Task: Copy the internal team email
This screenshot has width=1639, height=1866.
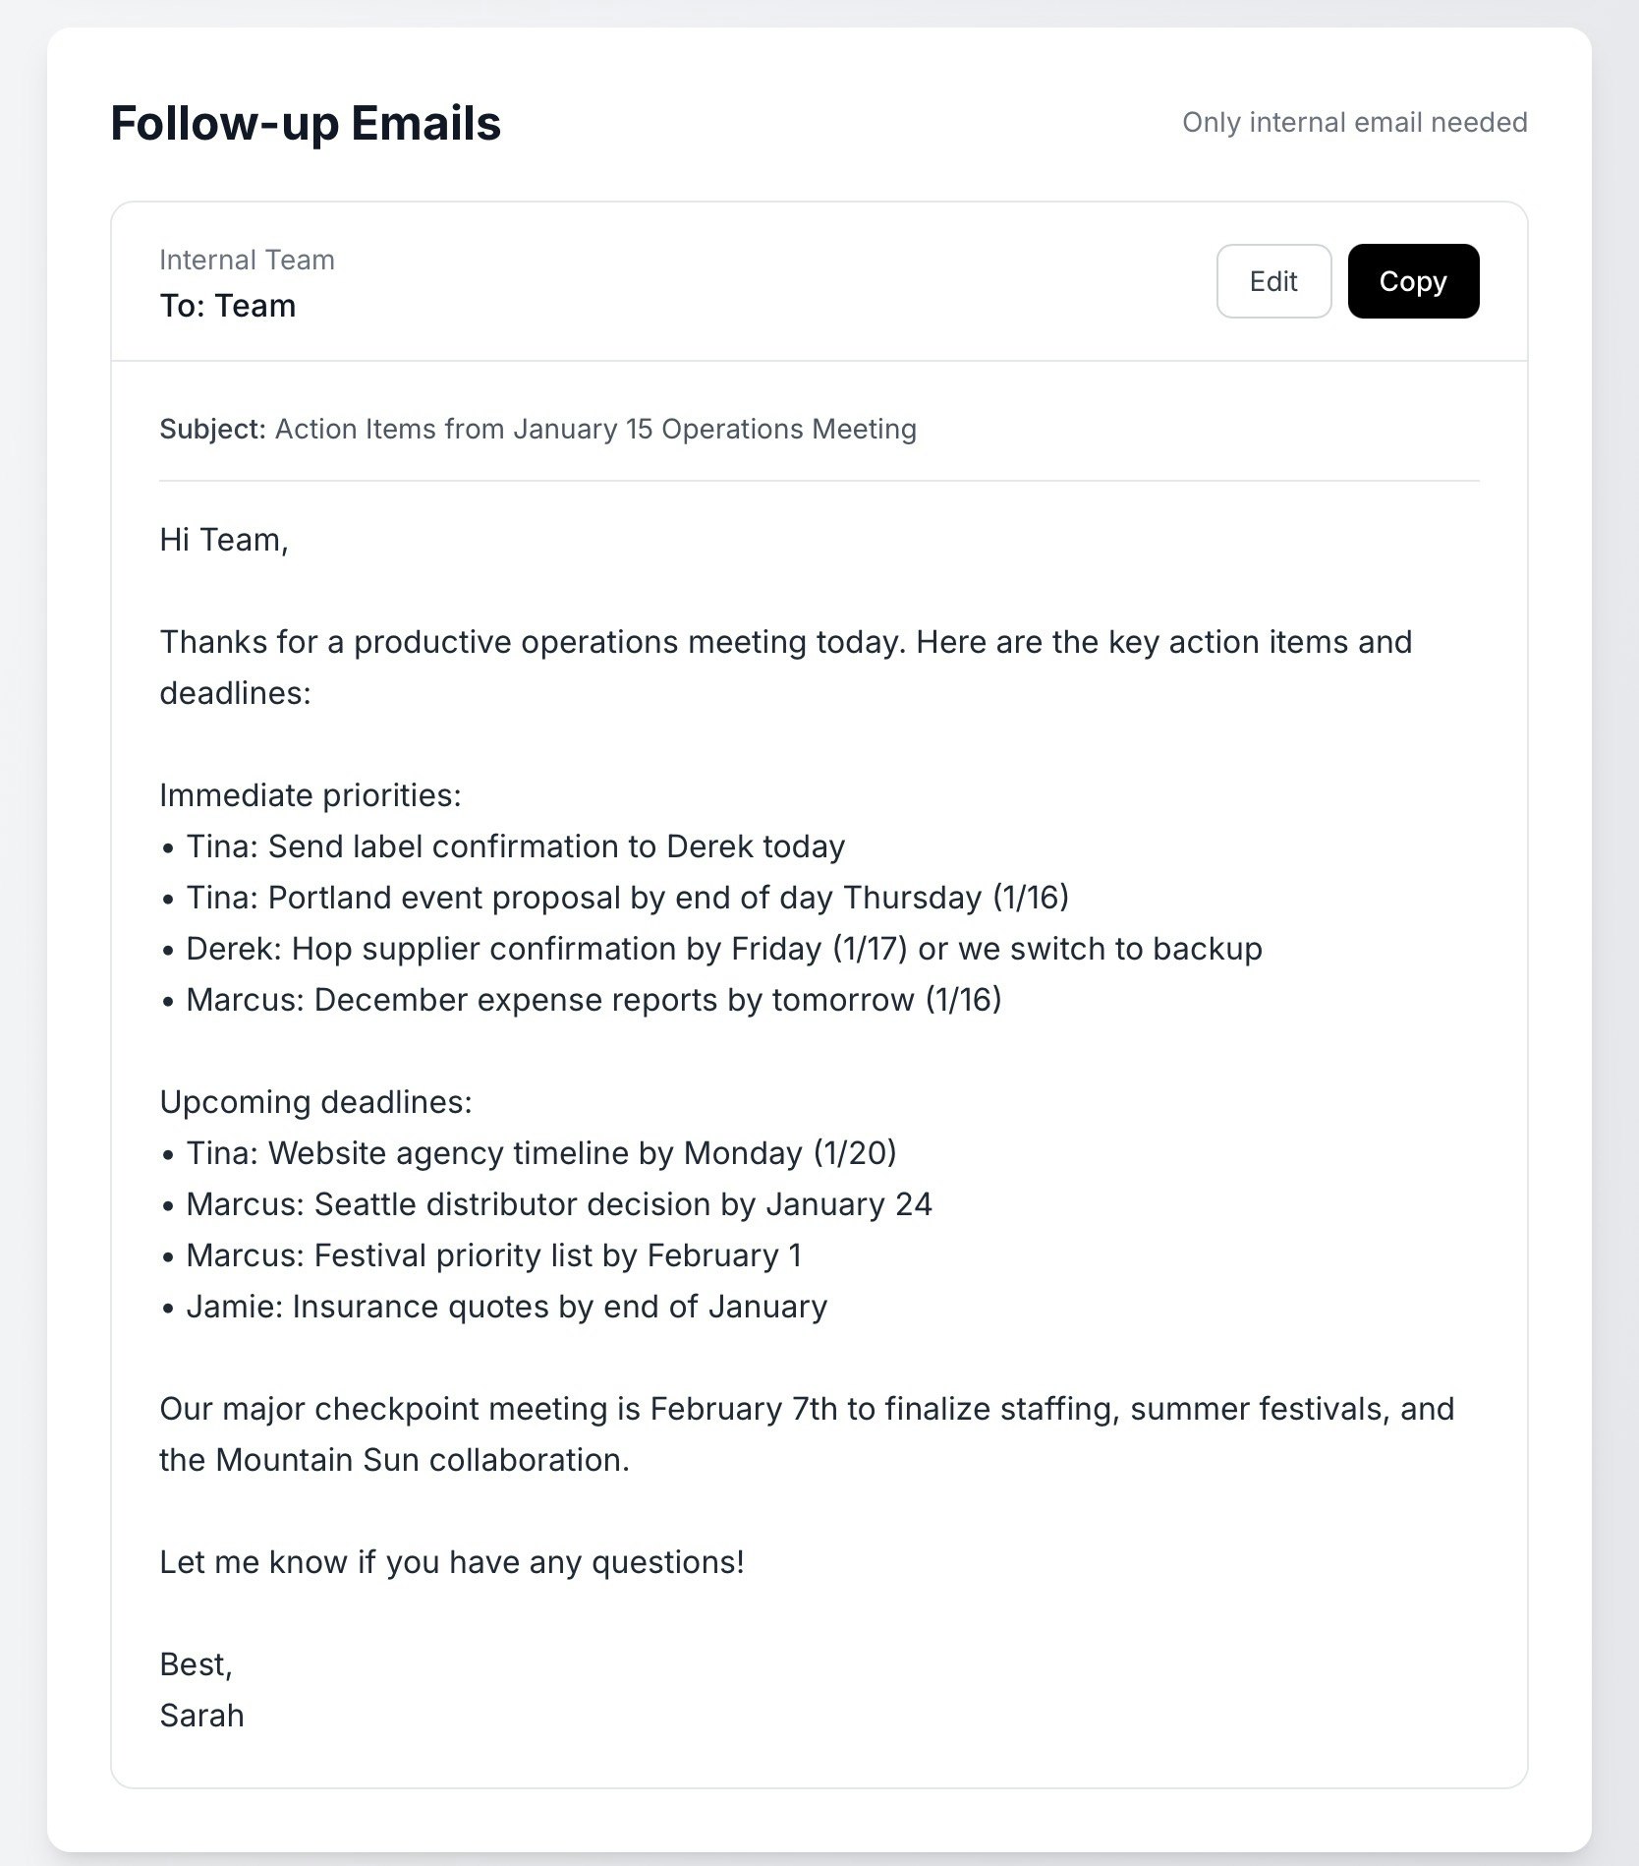Action: 1412,281
